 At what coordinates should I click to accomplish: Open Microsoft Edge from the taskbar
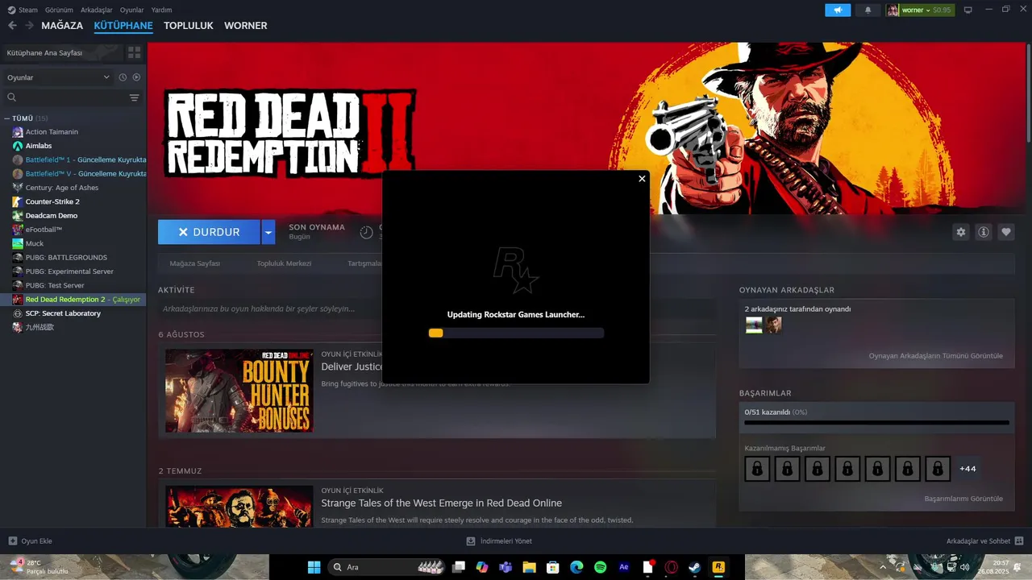click(x=576, y=567)
